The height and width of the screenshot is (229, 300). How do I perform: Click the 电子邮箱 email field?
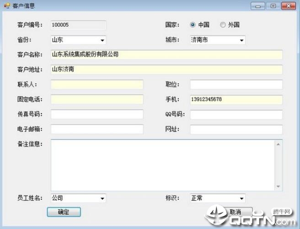[97, 129]
